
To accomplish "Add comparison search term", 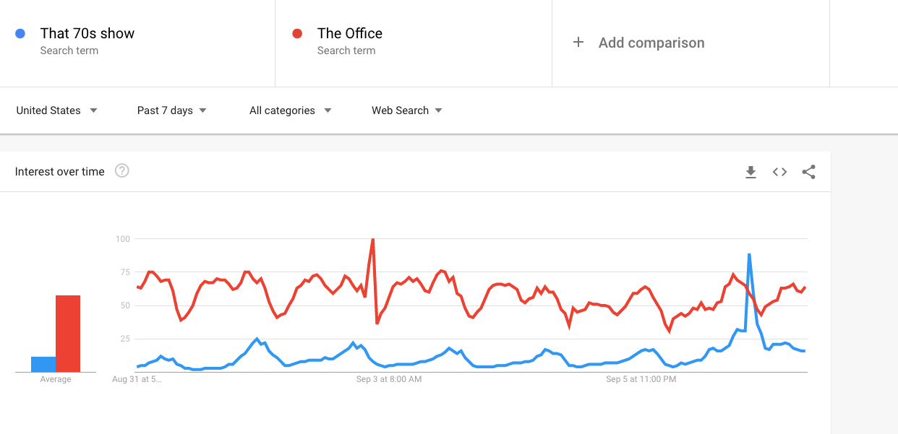I will tap(690, 42).
